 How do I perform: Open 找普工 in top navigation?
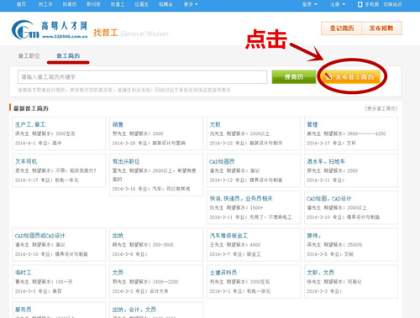point(118,4)
